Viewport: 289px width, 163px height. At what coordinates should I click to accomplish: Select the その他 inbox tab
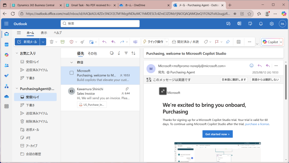pyautogui.click(x=92, y=53)
